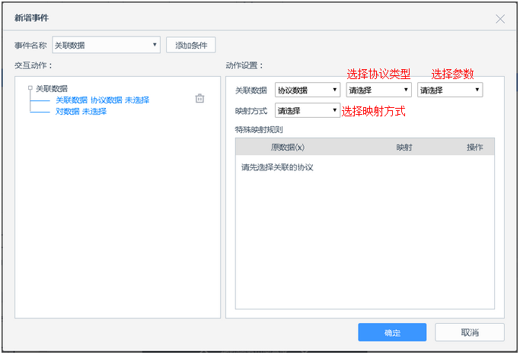Confirm with the 确定 button
Image resolution: width=520 pixels, height=355 pixels.
(392, 332)
